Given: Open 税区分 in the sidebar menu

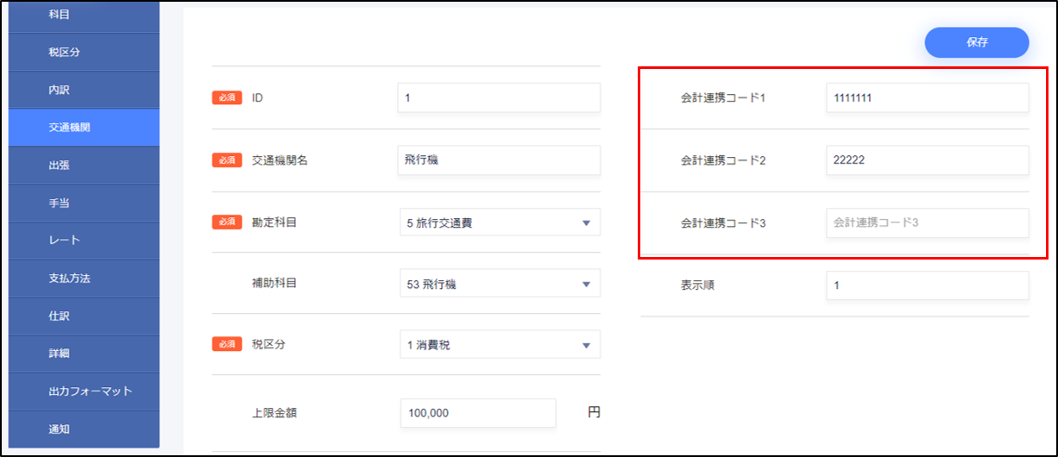Looking at the screenshot, I should pos(84,52).
